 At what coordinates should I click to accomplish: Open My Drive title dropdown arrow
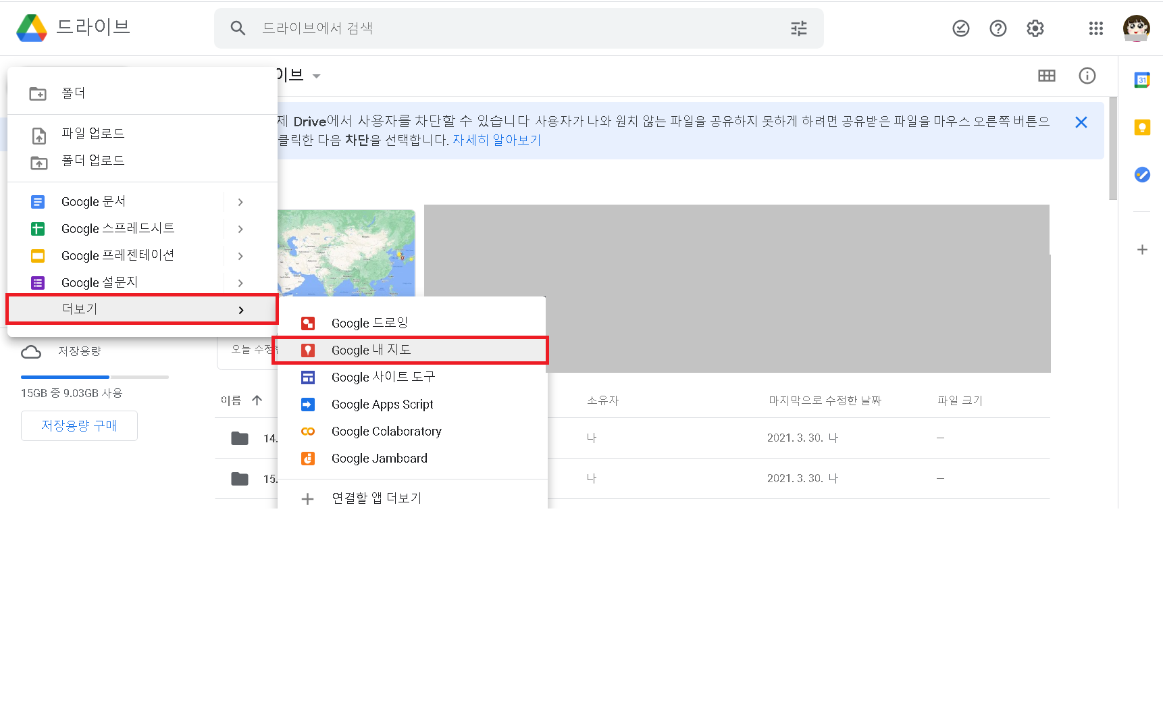(x=316, y=76)
